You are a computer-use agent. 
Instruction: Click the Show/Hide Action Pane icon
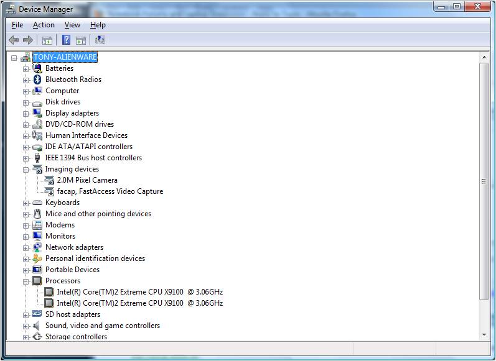[81, 40]
